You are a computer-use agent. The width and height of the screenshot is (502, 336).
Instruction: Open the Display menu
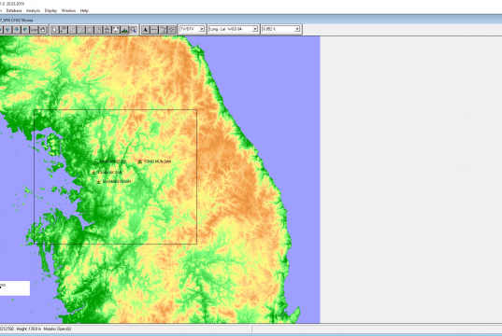pos(50,10)
